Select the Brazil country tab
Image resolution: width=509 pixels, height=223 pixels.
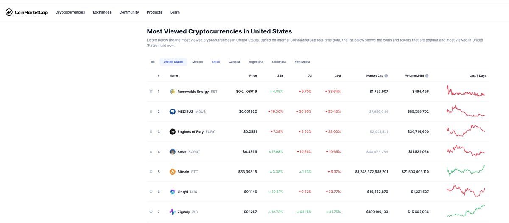tap(216, 62)
